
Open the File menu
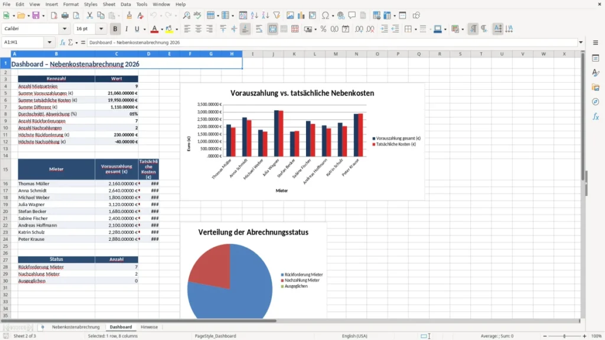tap(6, 4)
